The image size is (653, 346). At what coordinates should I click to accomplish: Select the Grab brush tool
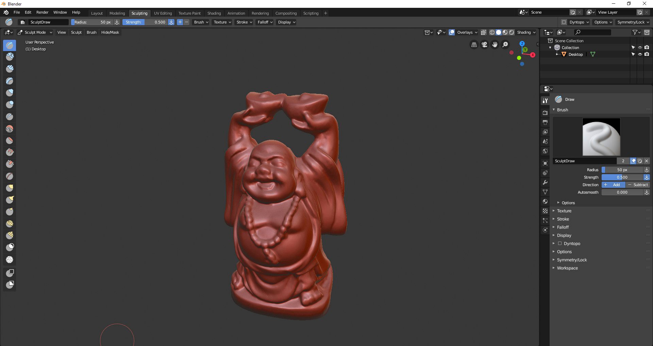coord(10,188)
